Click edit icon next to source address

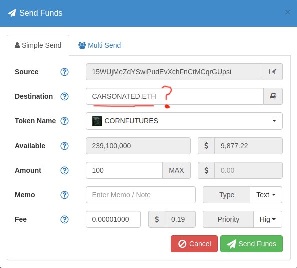coord(273,72)
